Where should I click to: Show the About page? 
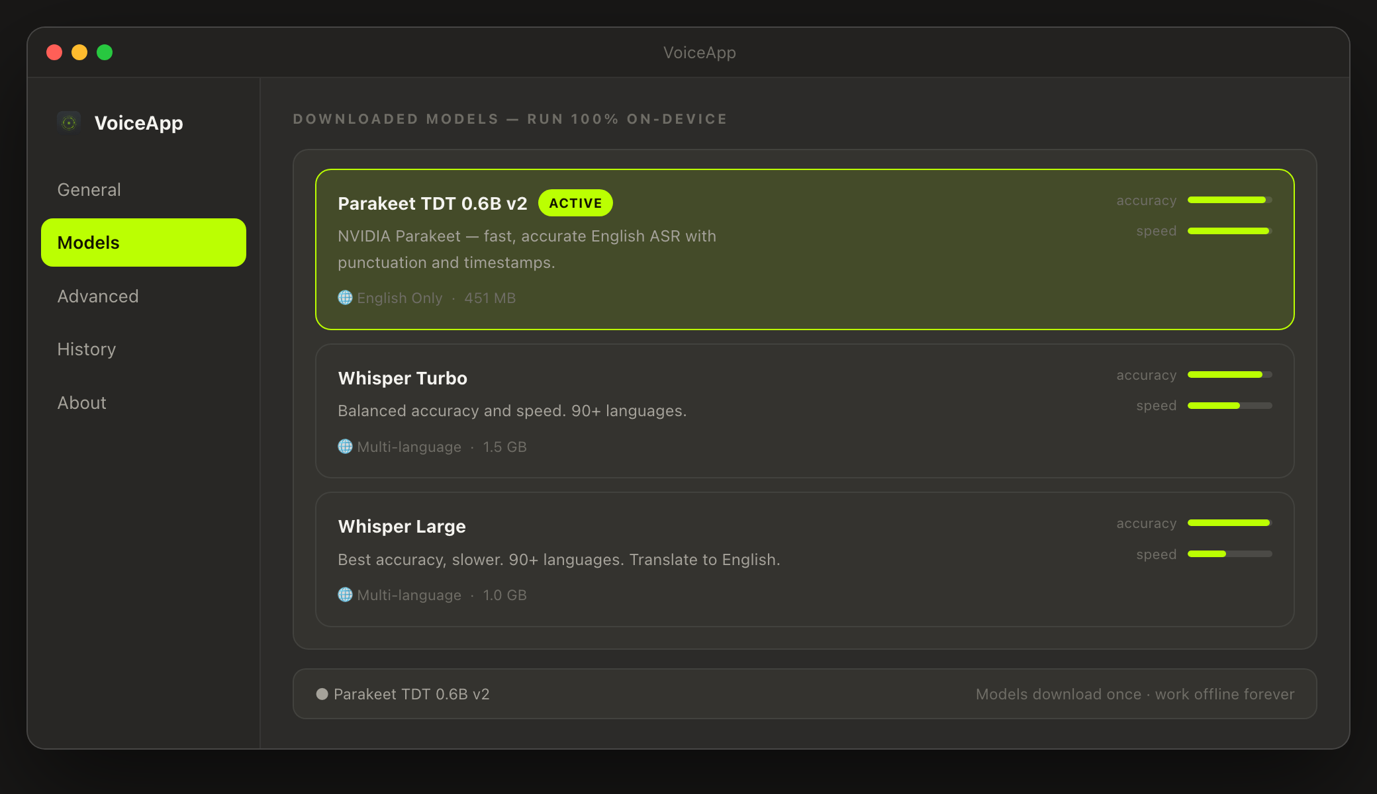(x=144, y=403)
